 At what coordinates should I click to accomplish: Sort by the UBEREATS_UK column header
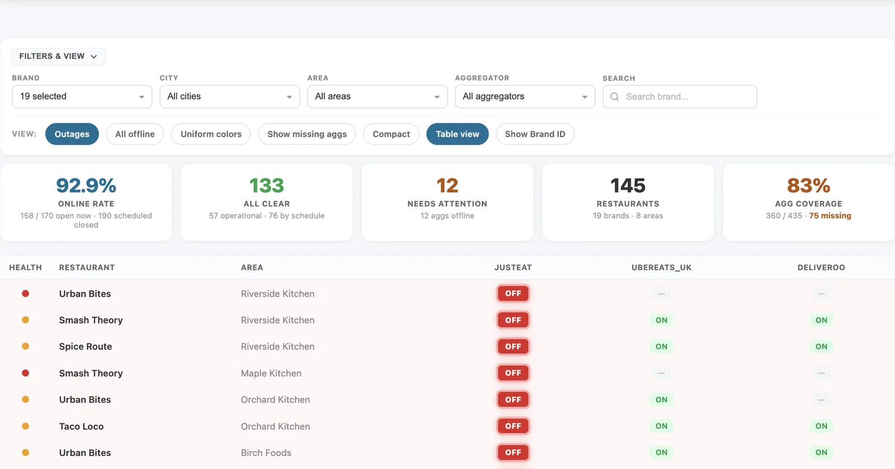pyautogui.click(x=662, y=268)
